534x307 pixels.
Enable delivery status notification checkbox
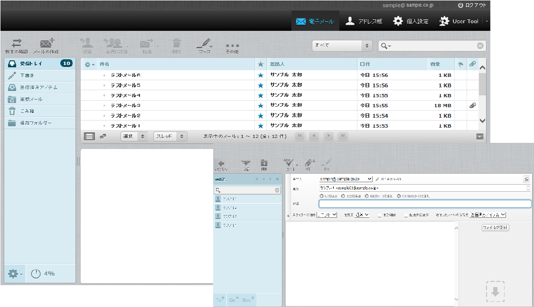coord(406,215)
